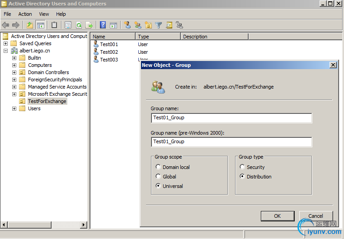Click the Create new group icon

138,25
